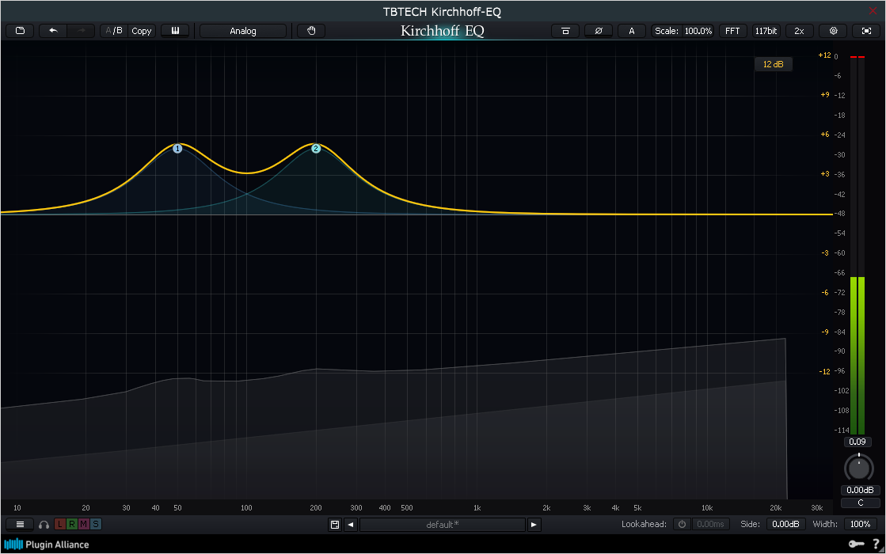886x554 pixels.
Task: Click the 0.09 peak level readout
Action: (x=857, y=442)
